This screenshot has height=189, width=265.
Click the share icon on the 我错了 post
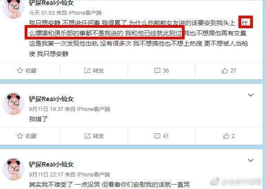(x=88, y=136)
